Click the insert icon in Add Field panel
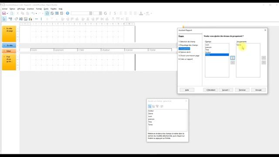This screenshot has width=279, height=157. pos(162,106)
